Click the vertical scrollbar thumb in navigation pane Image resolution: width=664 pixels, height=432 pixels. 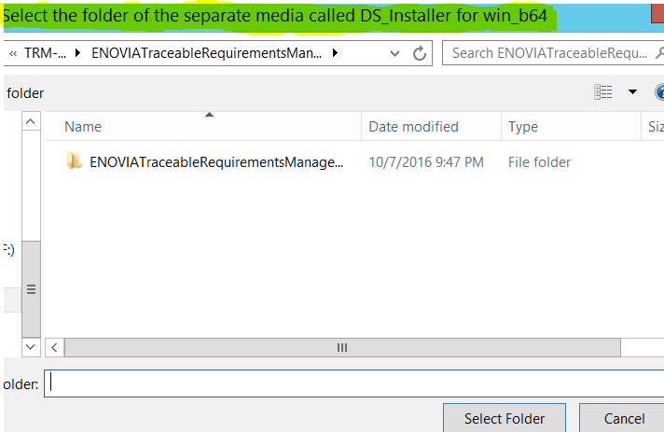(x=31, y=289)
